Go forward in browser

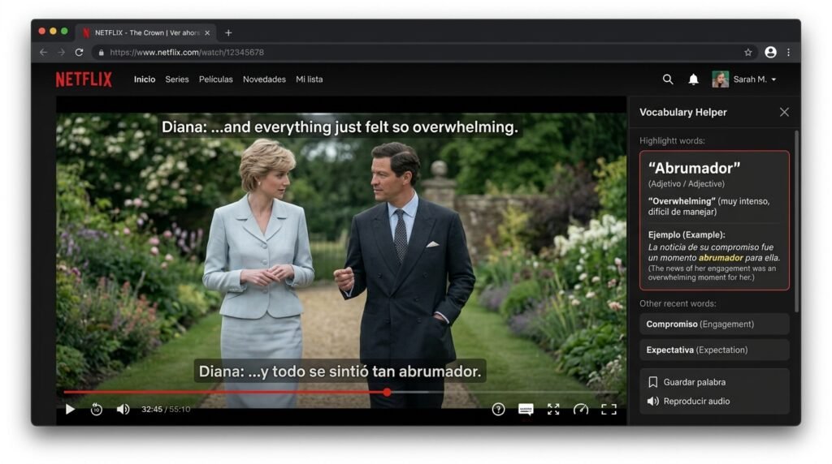62,53
